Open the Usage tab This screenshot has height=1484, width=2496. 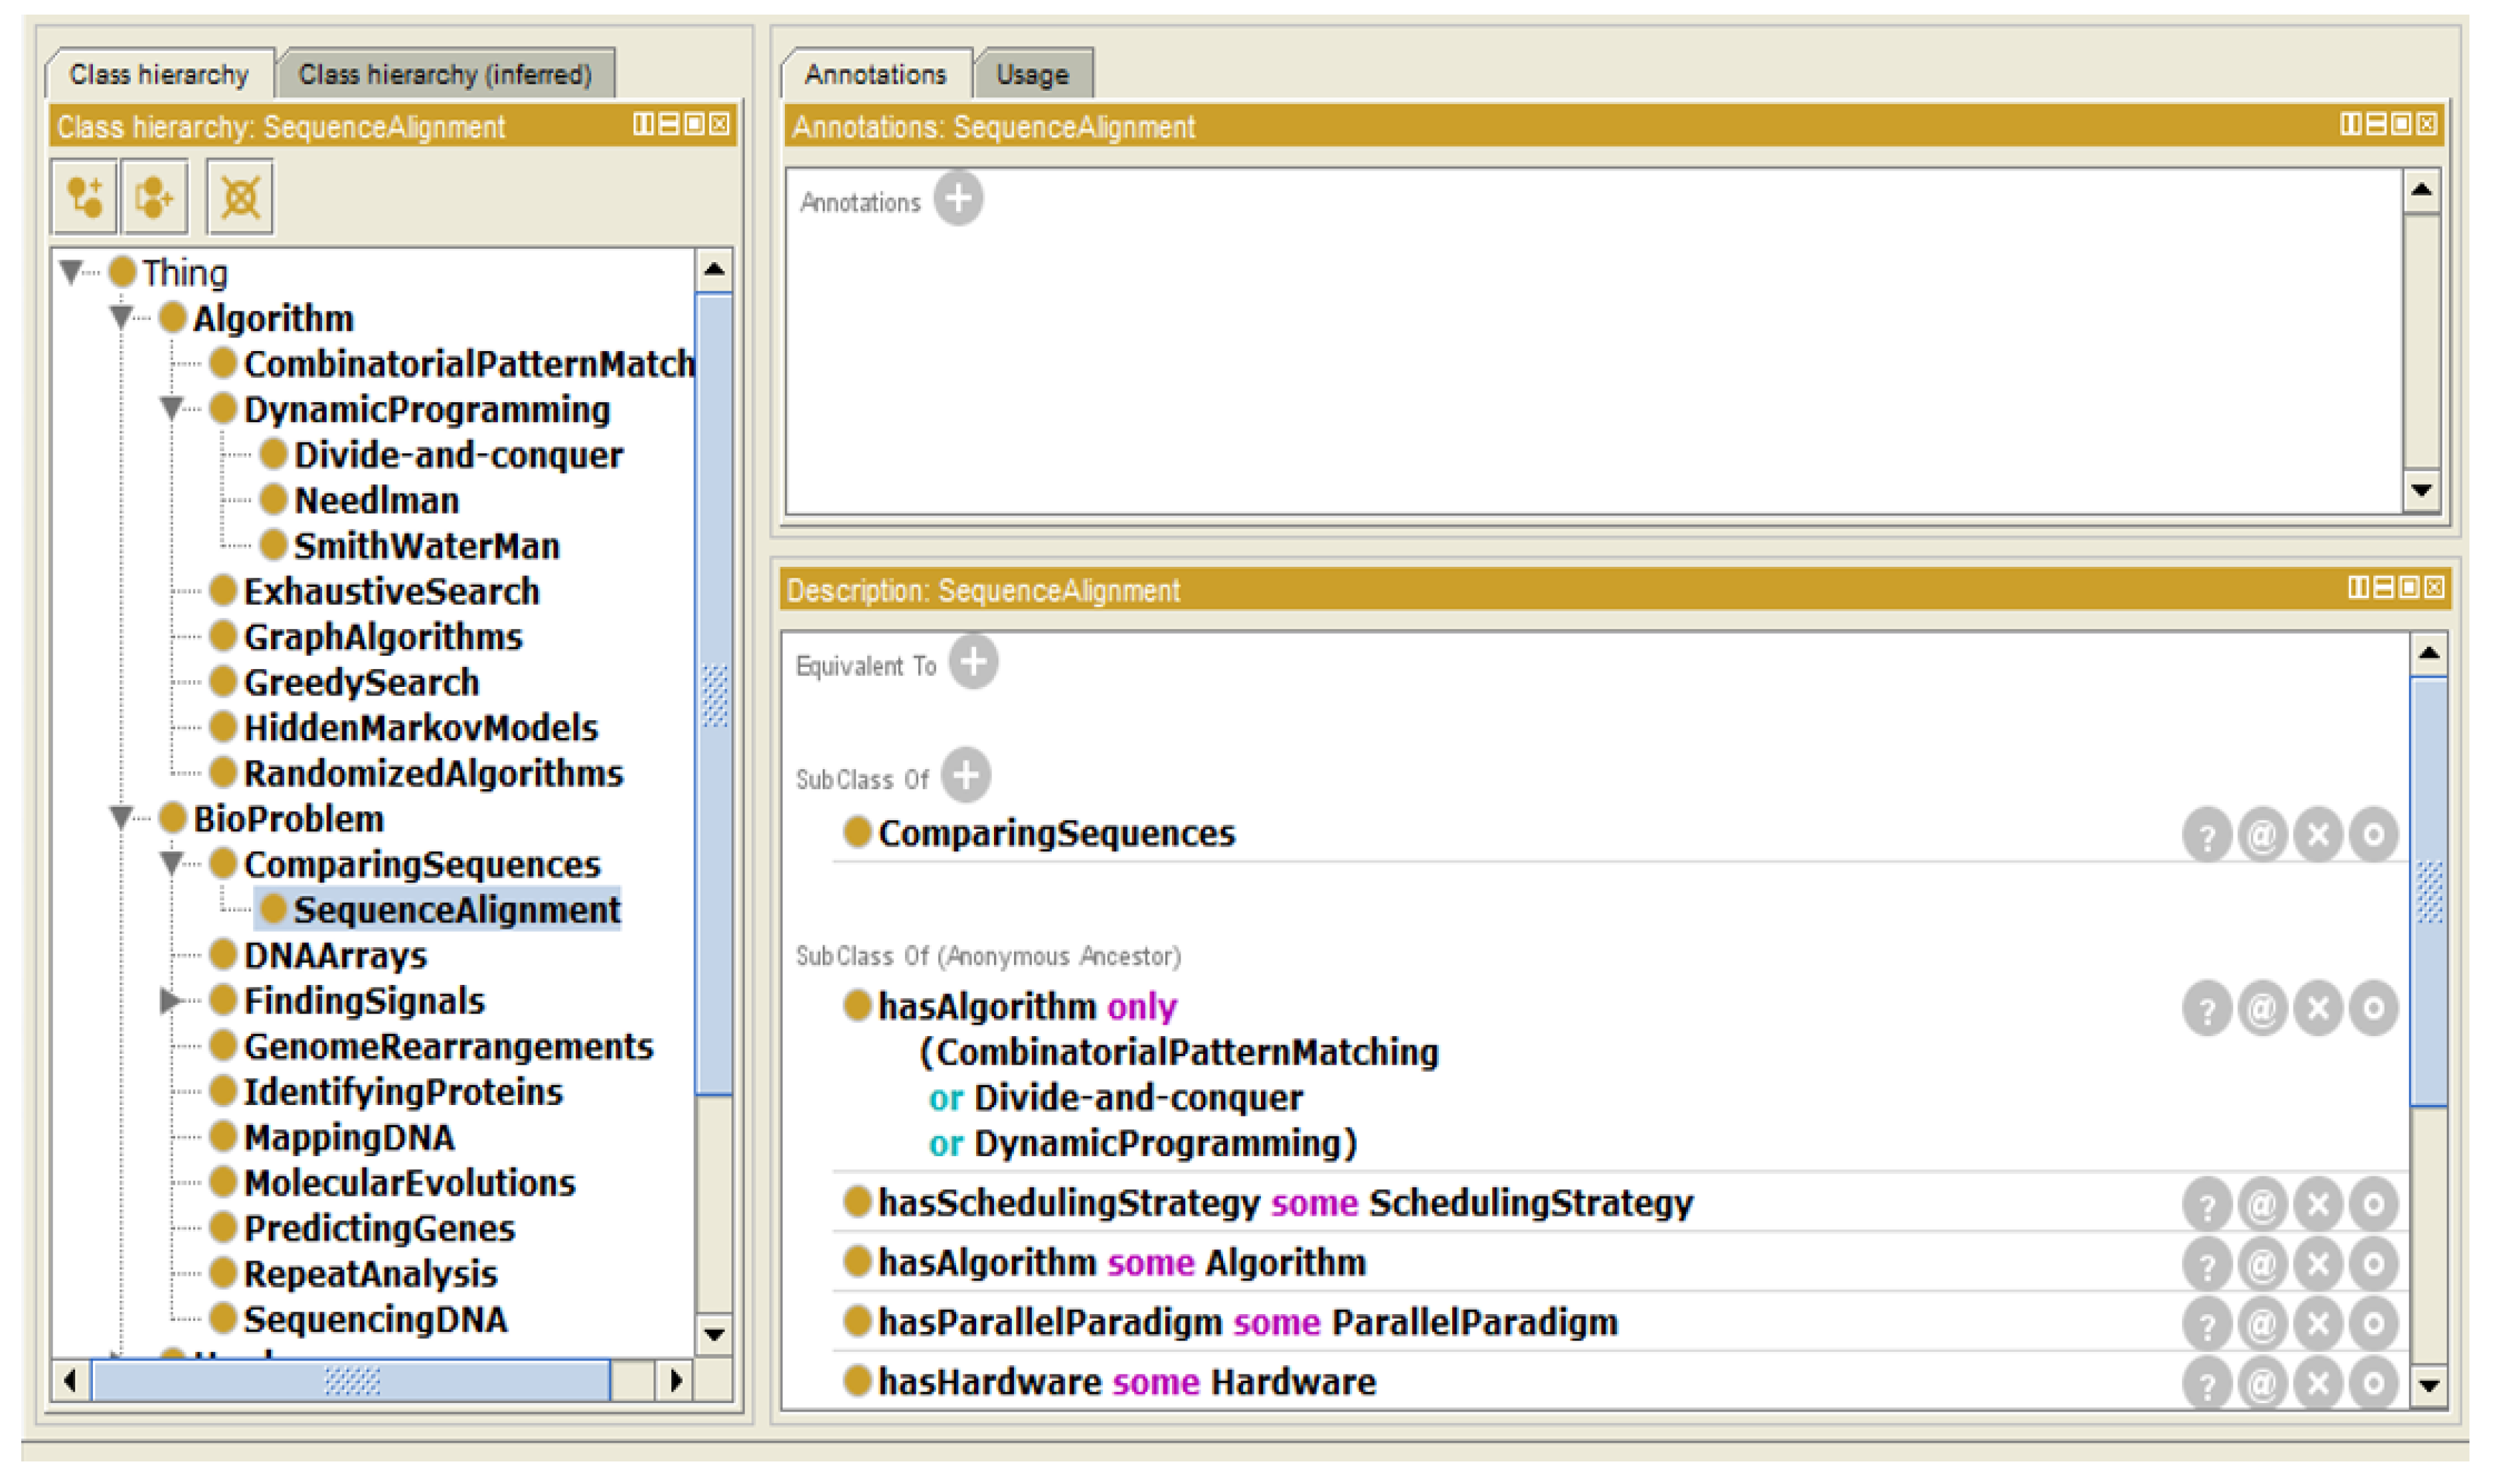1031,74
